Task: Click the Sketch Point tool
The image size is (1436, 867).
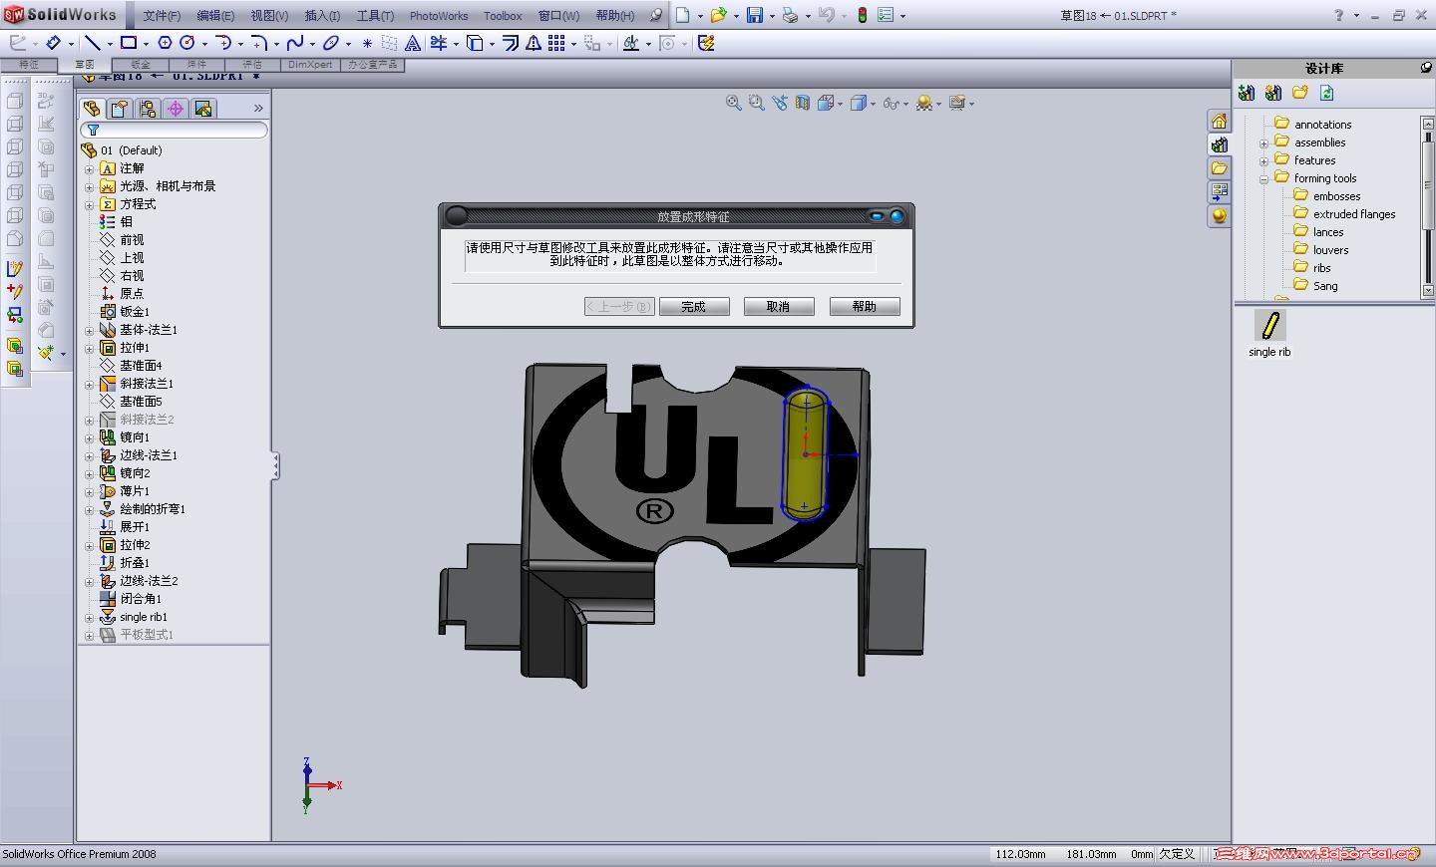Action: [367, 43]
